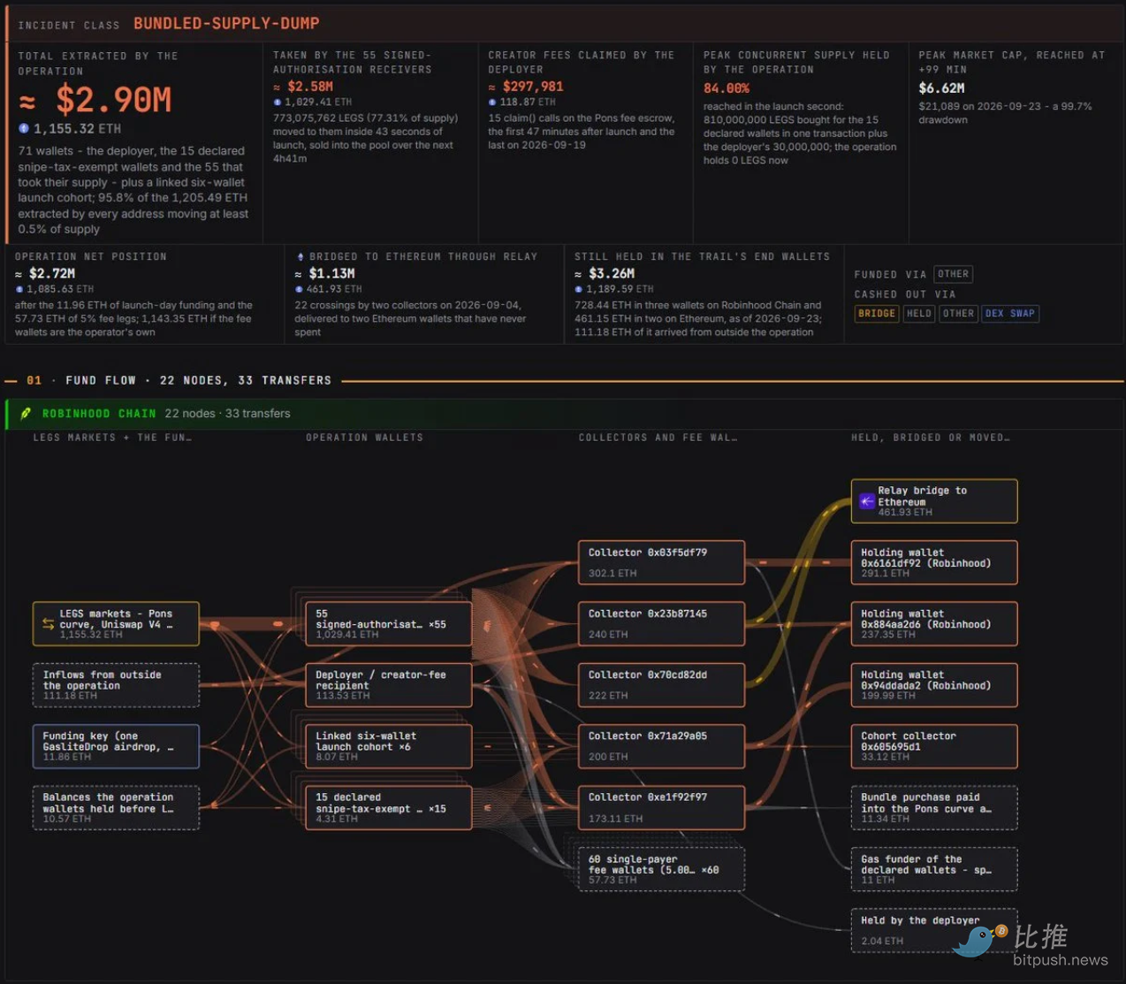This screenshot has height=984, width=1126.
Task: Click the Robinhood Chain feather icon
Action: pyautogui.click(x=26, y=414)
